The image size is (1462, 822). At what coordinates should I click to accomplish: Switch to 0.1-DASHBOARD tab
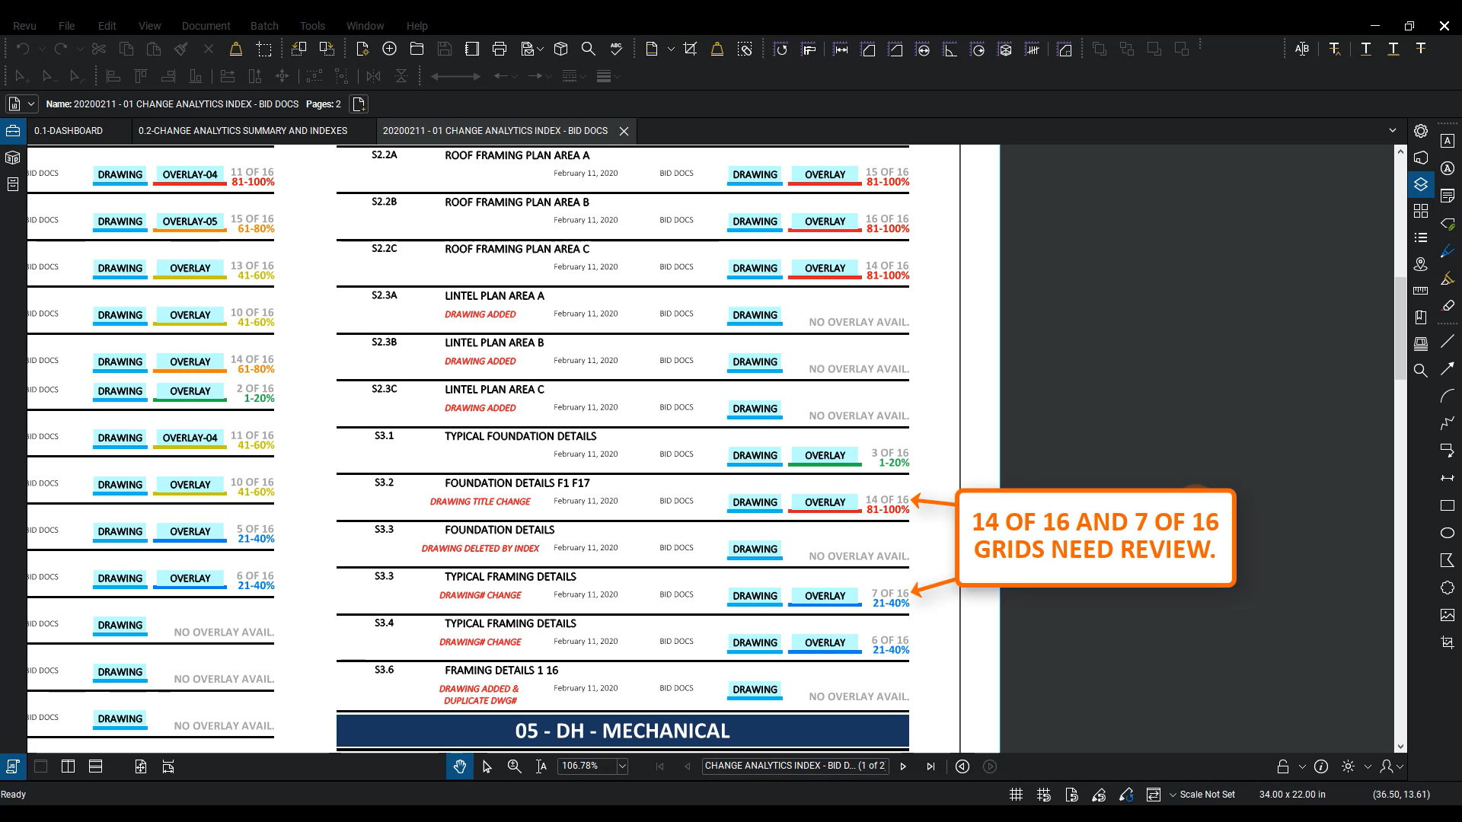pos(69,131)
